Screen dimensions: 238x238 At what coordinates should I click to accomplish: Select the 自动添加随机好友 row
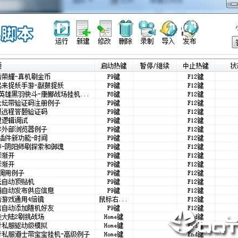[119, 208]
